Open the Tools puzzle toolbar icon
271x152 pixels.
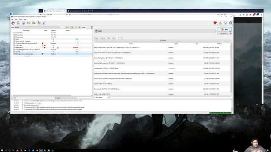tap(39, 23)
